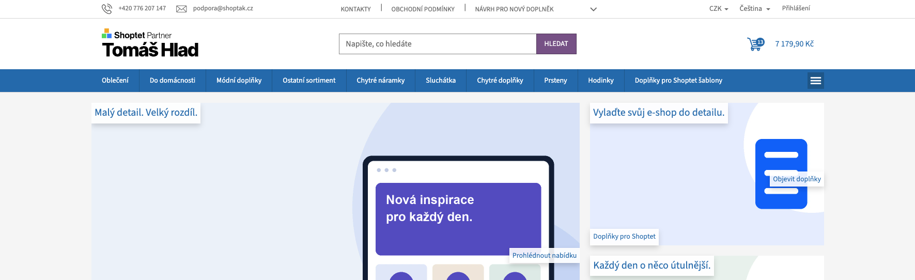Screen dimensions: 915x280
Task: Open the Prsteny category
Action: [x=555, y=81]
